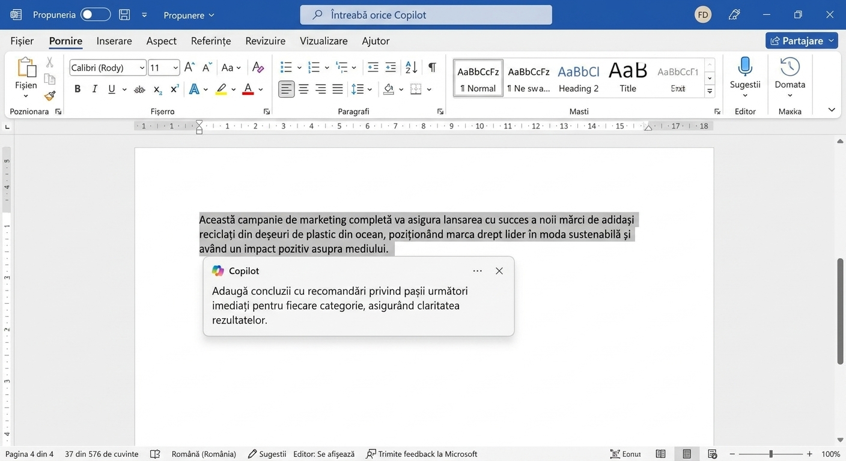Toggle strikethrough formatting

point(139,89)
